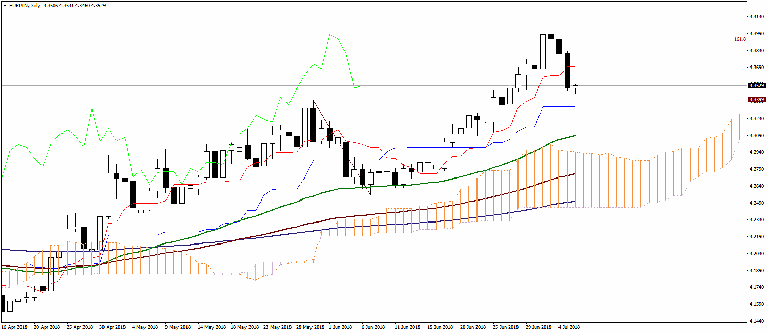The width and height of the screenshot is (767, 333).
Task: Click the 6 Jun 2018 date label
Action: click(x=374, y=327)
